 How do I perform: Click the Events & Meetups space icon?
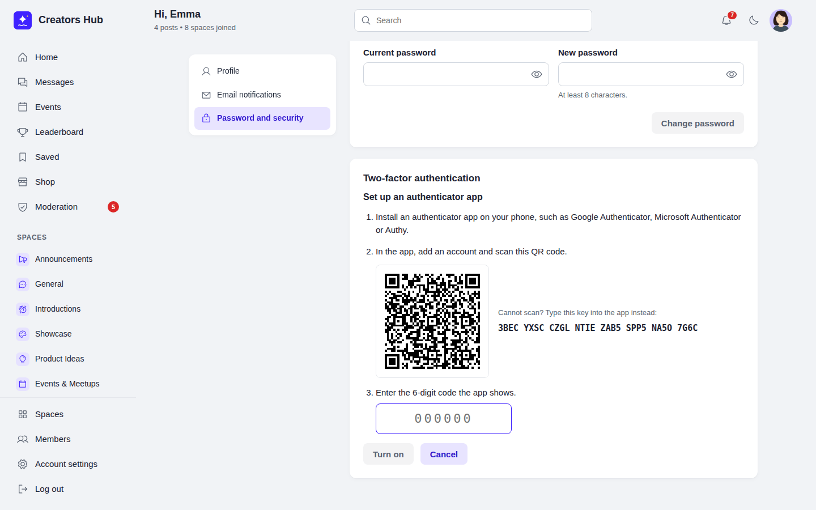(23, 384)
